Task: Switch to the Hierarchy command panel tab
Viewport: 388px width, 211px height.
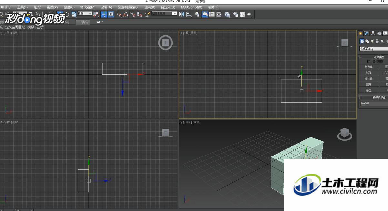Action: [x=373, y=33]
